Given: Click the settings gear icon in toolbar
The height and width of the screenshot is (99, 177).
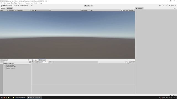Looking at the screenshot, I should coord(32,5).
